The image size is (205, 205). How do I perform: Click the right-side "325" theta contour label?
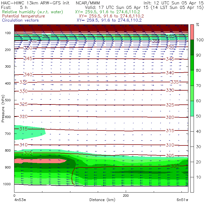[170, 105]
